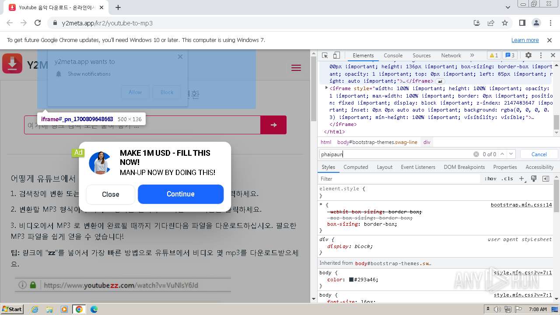Select body#bootstrap-themes breadcrumb

377,142
